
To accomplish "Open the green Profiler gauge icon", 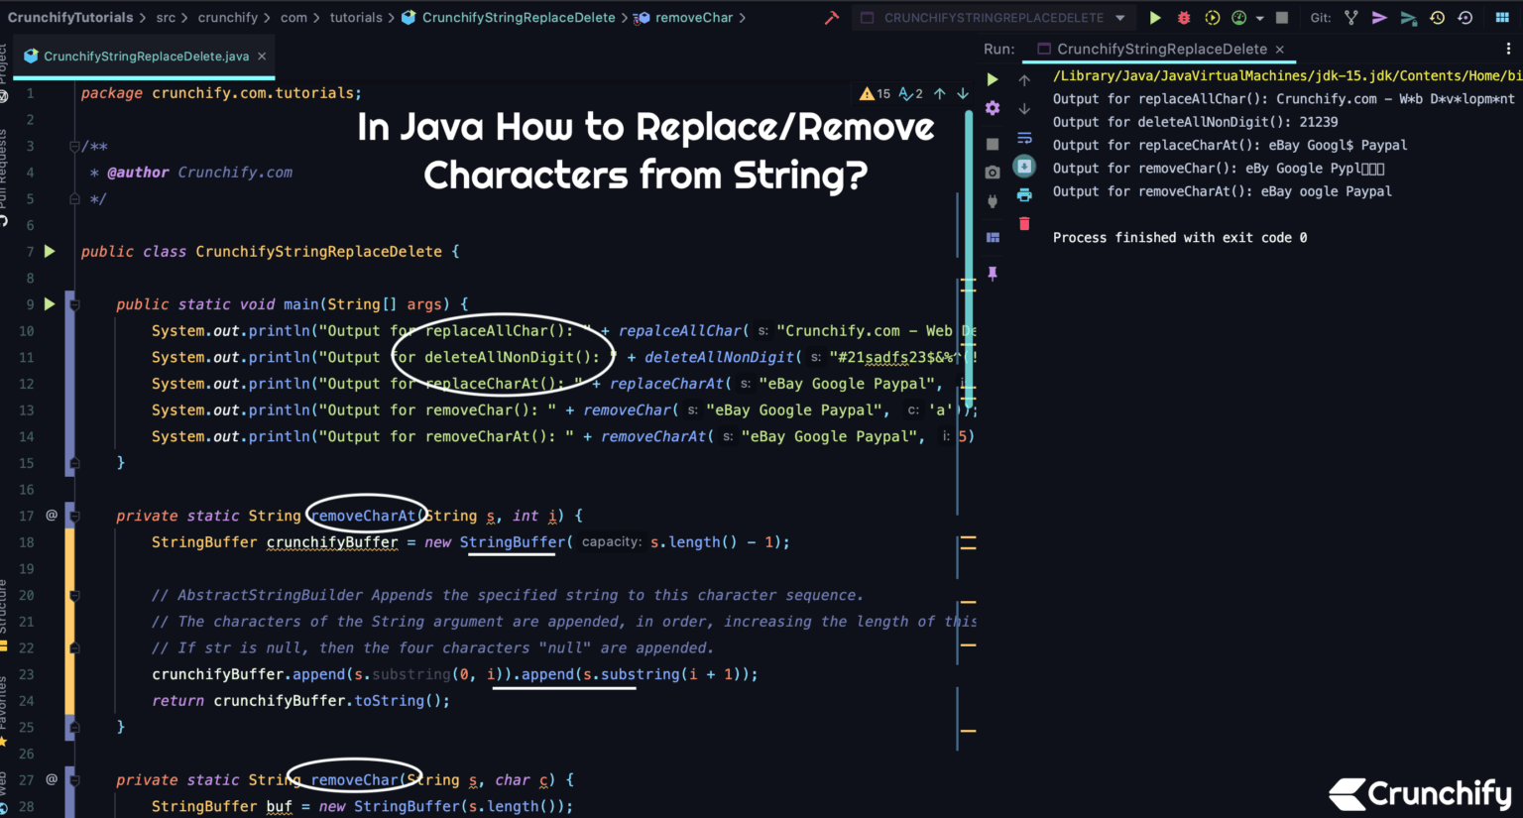I will click(1238, 17).
